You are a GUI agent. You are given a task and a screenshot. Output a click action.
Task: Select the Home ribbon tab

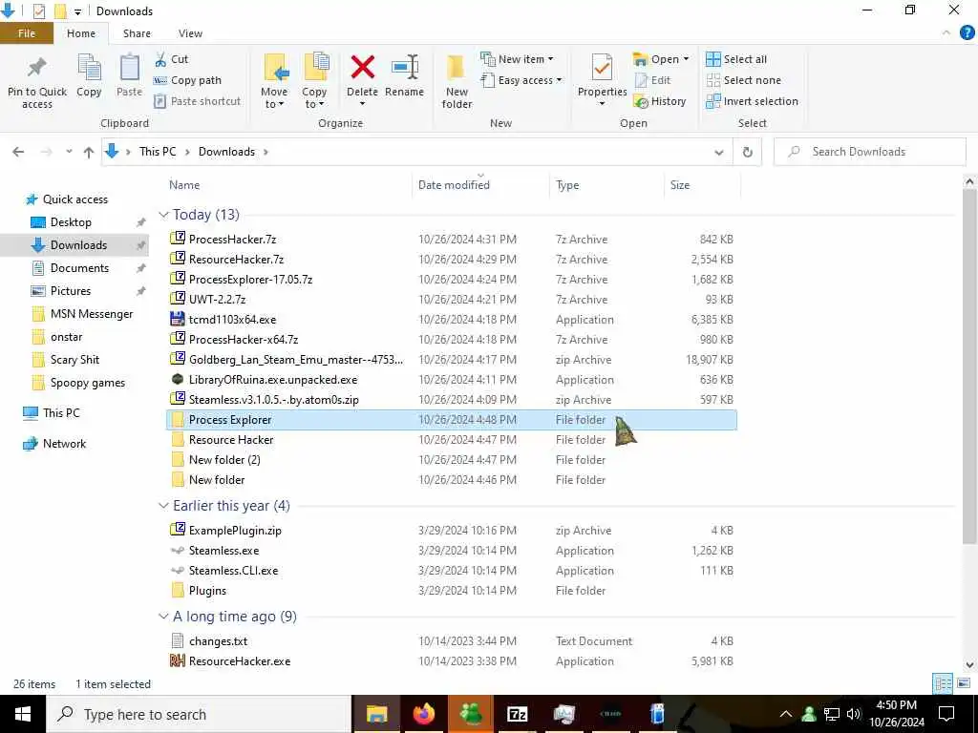[x=81, y=33]
